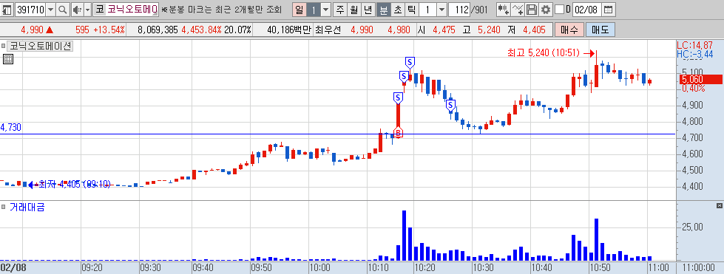Expand the minute interval dropdown after 틱
This screenshot has height=274, width=724.
pos(441,9)
